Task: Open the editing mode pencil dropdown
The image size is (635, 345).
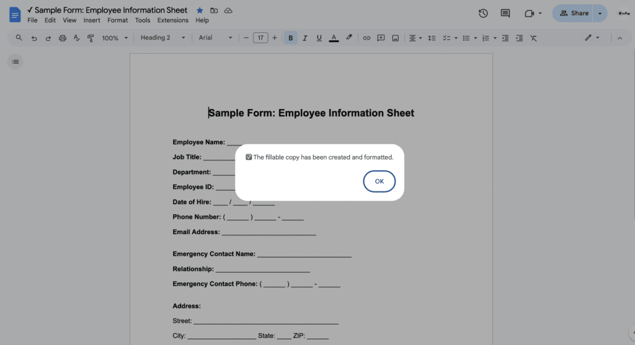Action: 592,38
